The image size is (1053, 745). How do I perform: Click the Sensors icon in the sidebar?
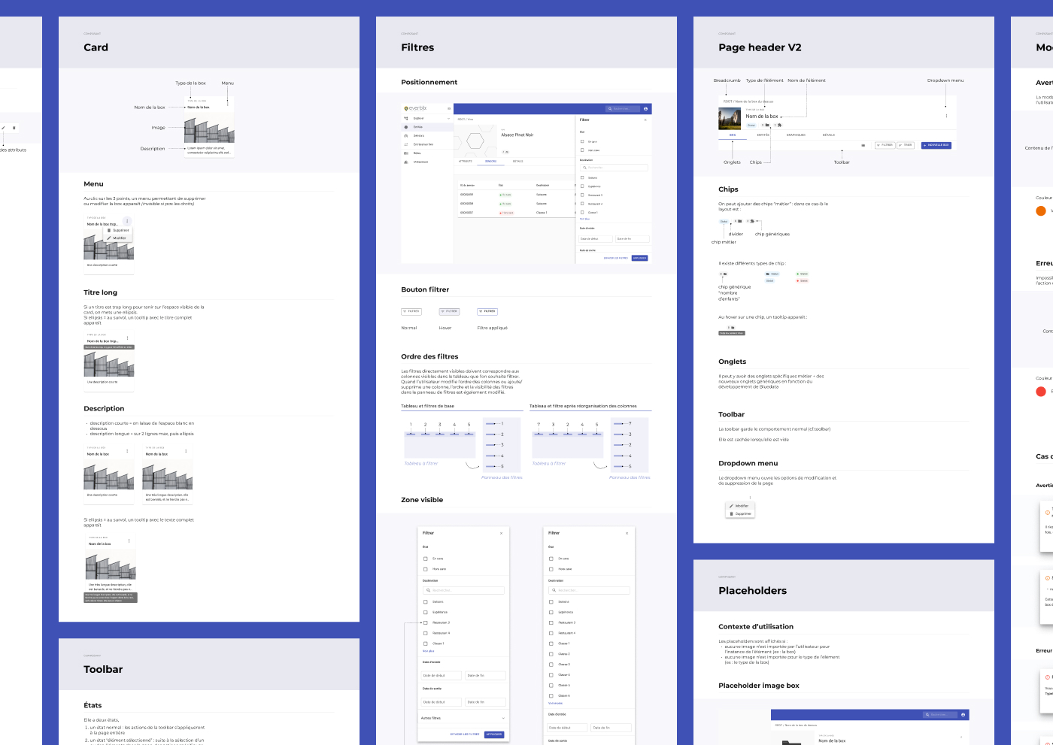click(x=406, y=136)
